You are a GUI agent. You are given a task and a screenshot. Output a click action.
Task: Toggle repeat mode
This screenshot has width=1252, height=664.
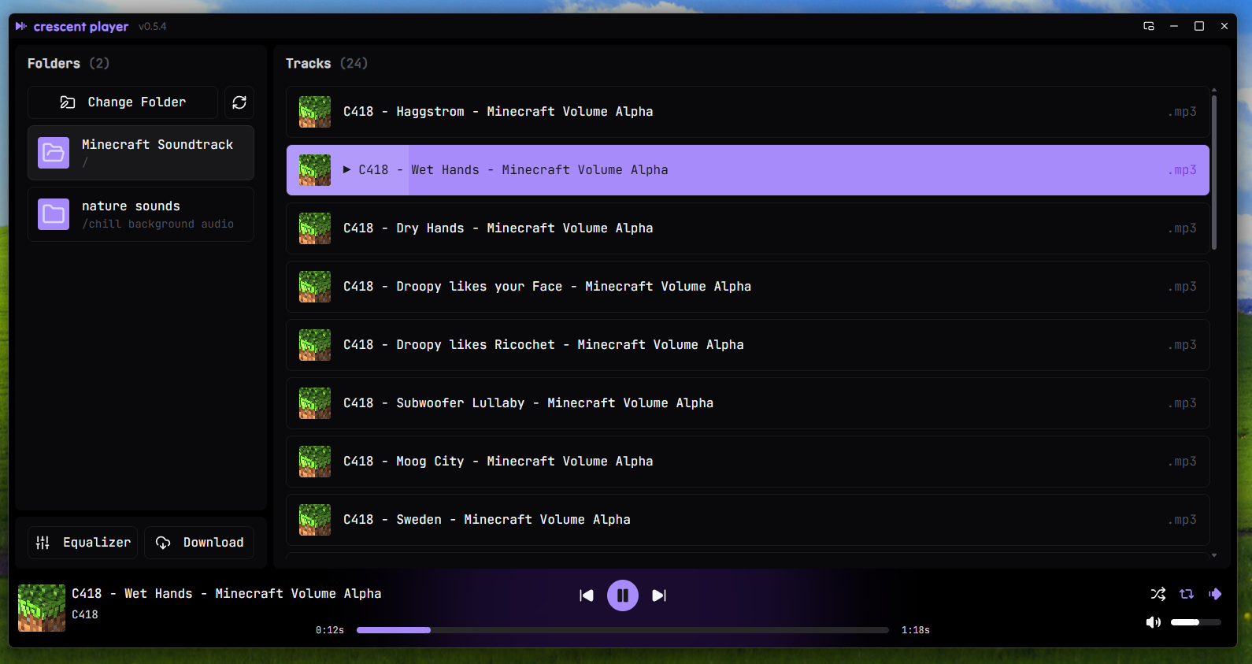(1187, 594)
